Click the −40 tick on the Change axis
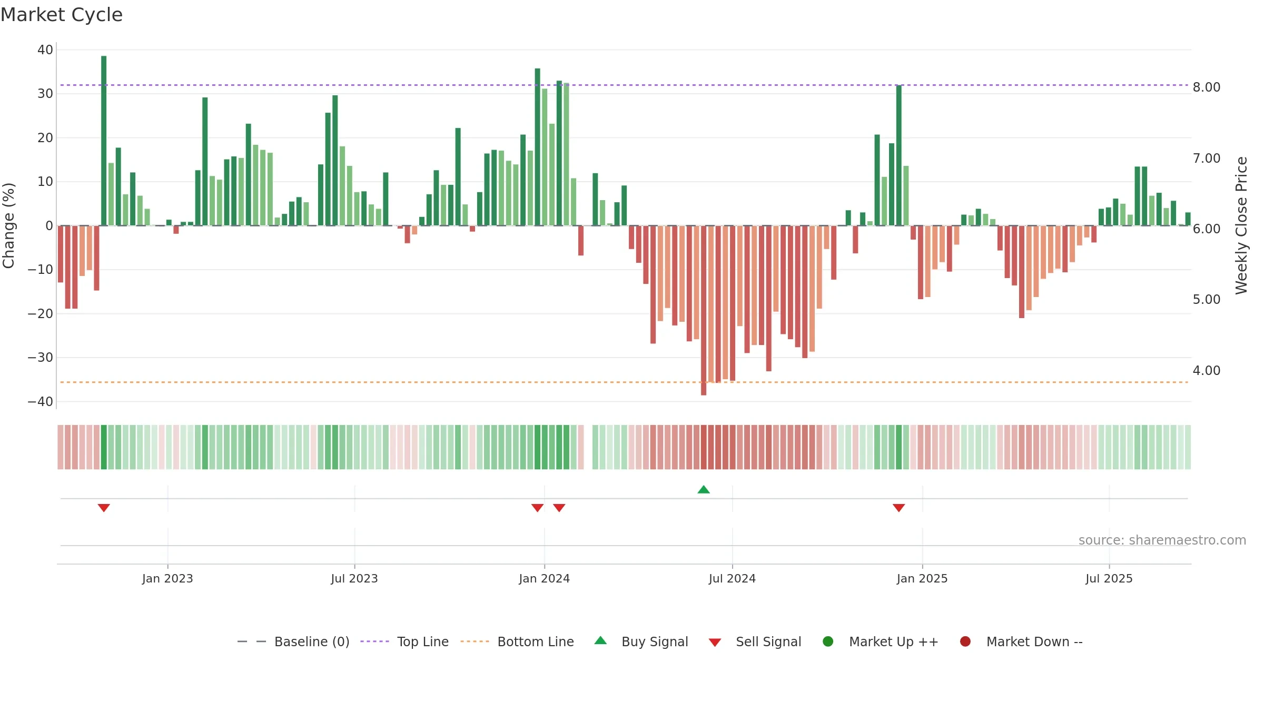The height and width of the screenshot is (711, 1264). point(41,402)
